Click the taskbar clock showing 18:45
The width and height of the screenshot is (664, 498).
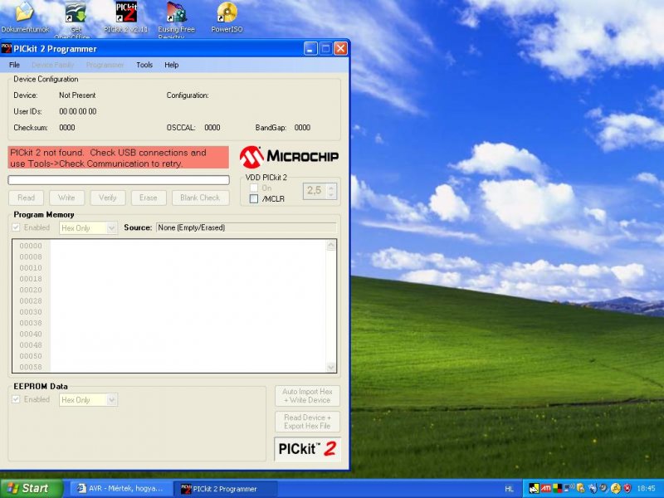(647, 488)
